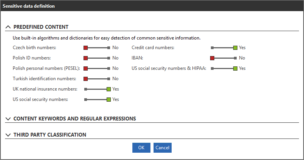The image size is (304, 160).
Task: Collapse the Predefined Content section chevron
Action: coord(8,27)
